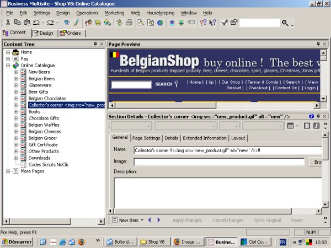Switch to the Orders tab
331x248 pixels.
pyautogui.click(x=70, y=33)
